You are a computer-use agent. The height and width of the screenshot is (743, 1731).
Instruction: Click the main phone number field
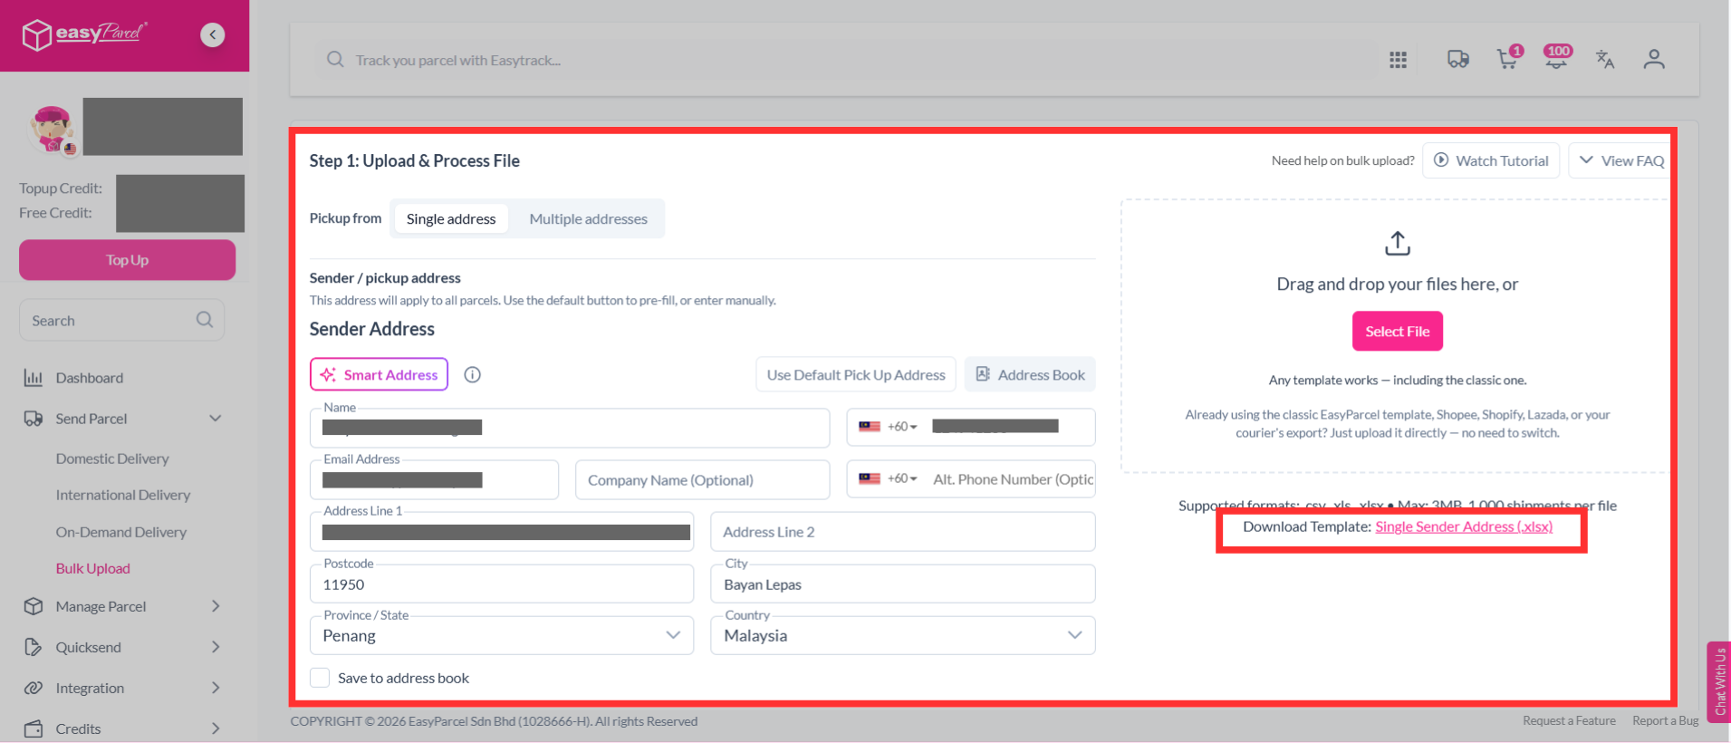click(x=1009, y=427)
